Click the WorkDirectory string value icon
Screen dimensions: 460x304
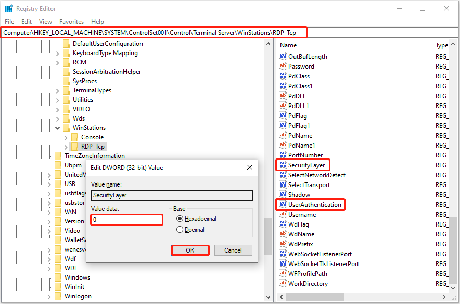(284, 284)
